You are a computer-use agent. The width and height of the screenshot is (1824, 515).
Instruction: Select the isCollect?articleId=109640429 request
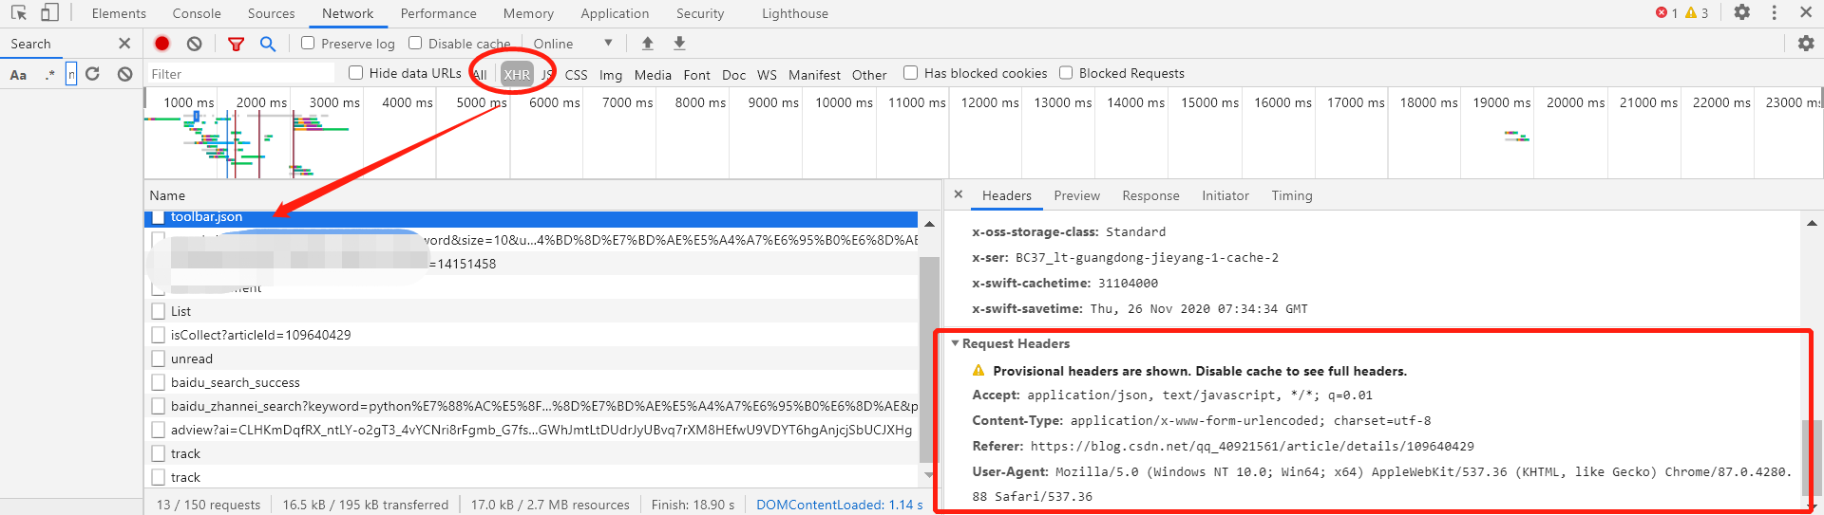pos(532,335)
